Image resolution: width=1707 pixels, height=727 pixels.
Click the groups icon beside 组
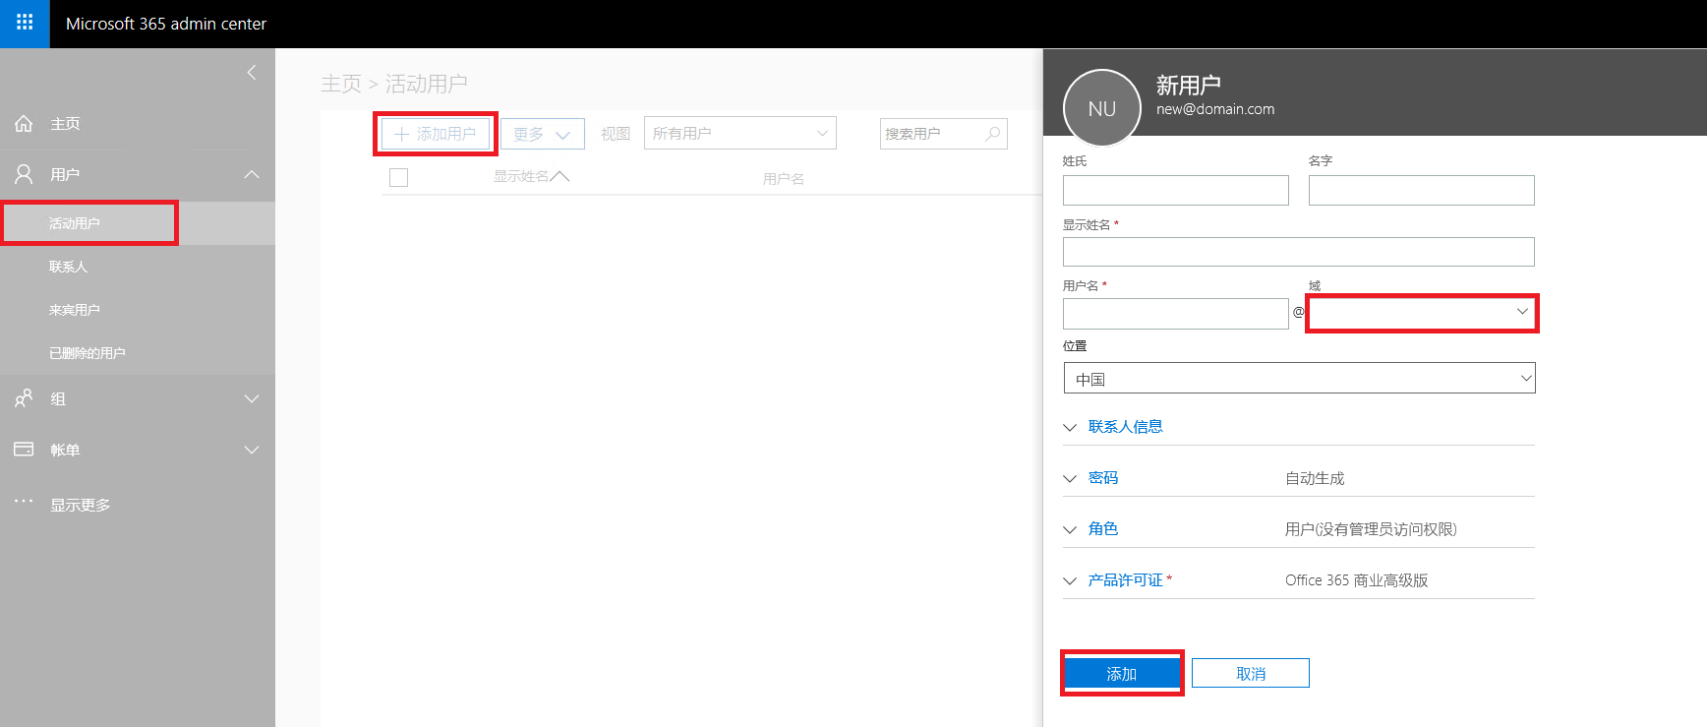[25, 398]
